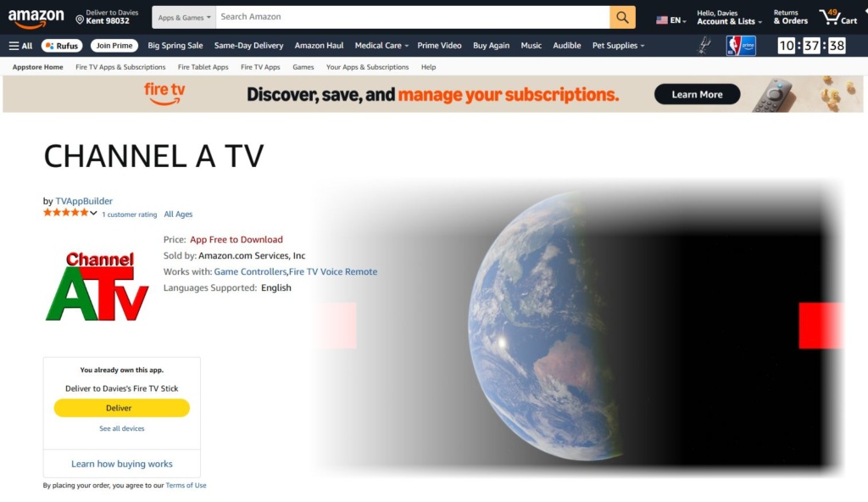Open the Terms of Use link
This screenshot has height=502, width=868.
(186, 485)
